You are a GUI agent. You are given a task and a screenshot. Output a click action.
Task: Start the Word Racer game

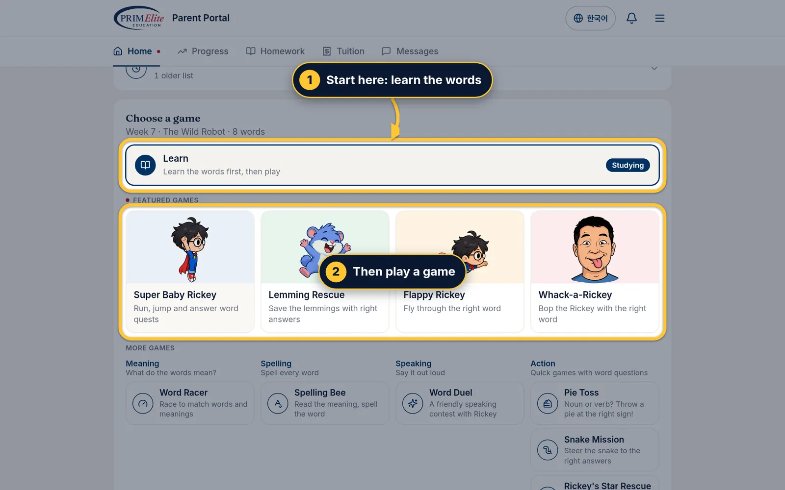point(190,403)
